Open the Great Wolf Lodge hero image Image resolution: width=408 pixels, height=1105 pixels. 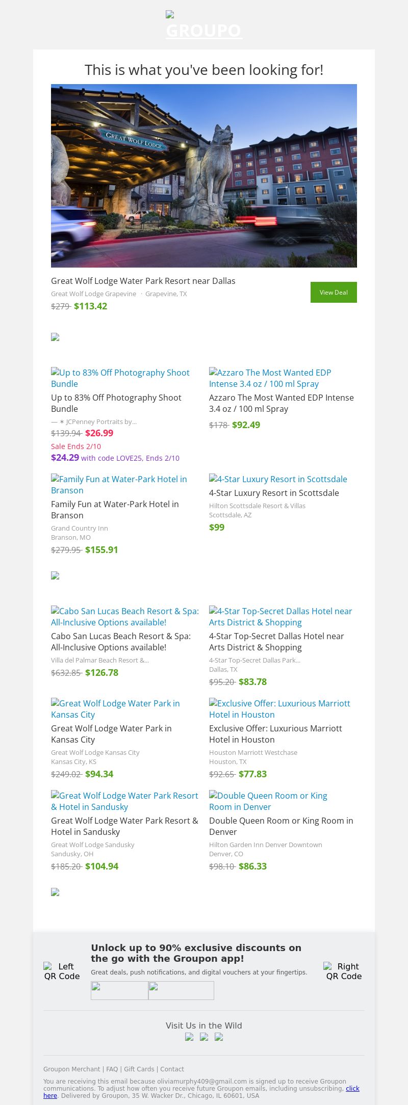point(204,175)
